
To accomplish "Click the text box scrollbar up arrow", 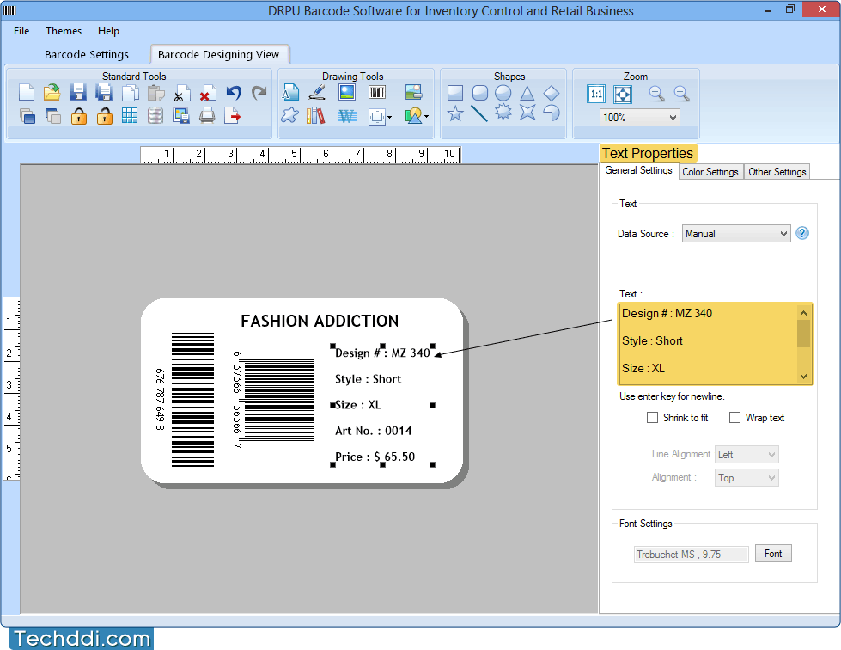I will [x=803, y=312].
